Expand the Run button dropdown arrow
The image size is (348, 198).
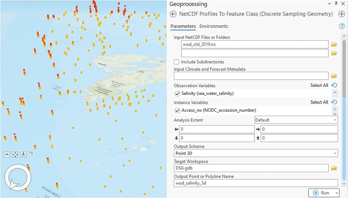(336, 193)
